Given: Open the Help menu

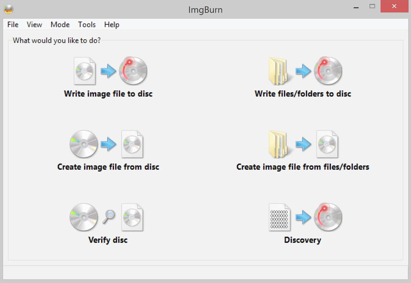Looking at the screenshot, I should coord(112,25).
